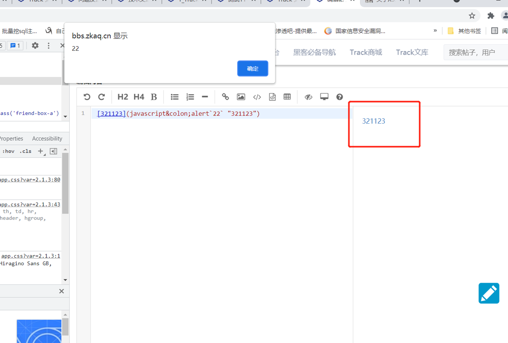Toggle preview pane with eye-slash icon
The height and width of the screenshot is (343, 508).
click(x=308, y=97)
